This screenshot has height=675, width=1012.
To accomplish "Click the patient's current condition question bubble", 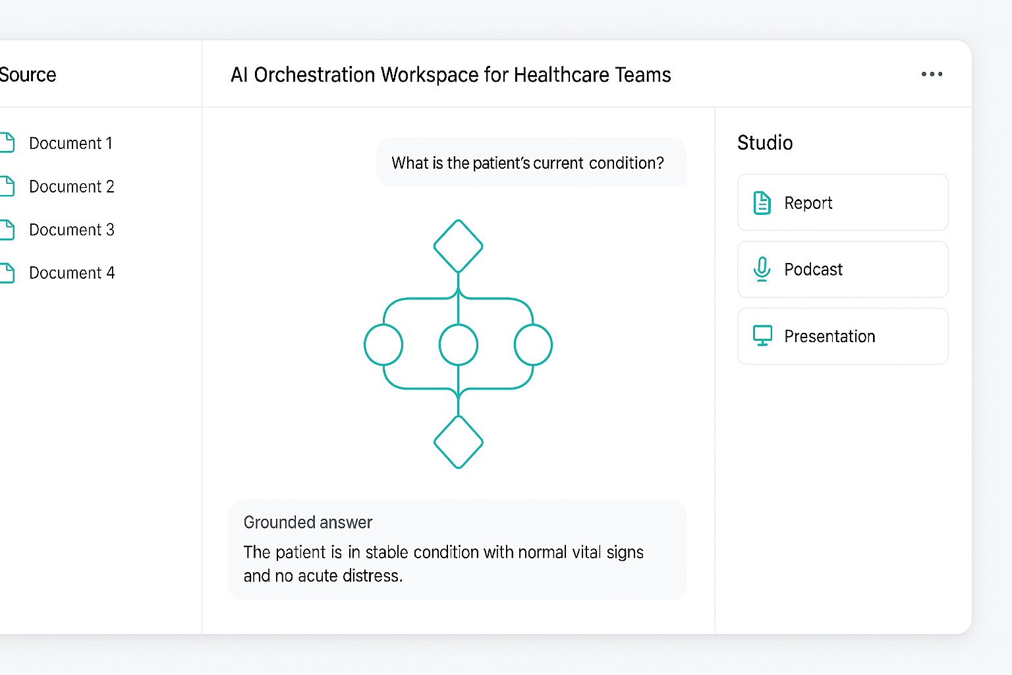I will click(530, 163).
